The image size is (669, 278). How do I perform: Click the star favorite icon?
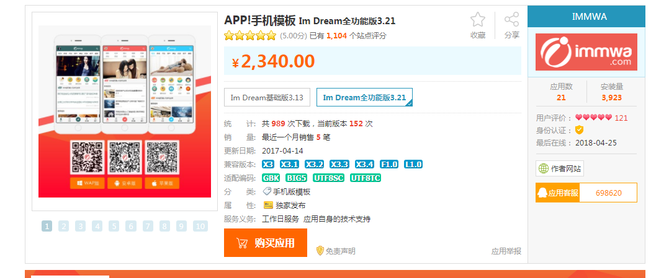coord(478,20)
